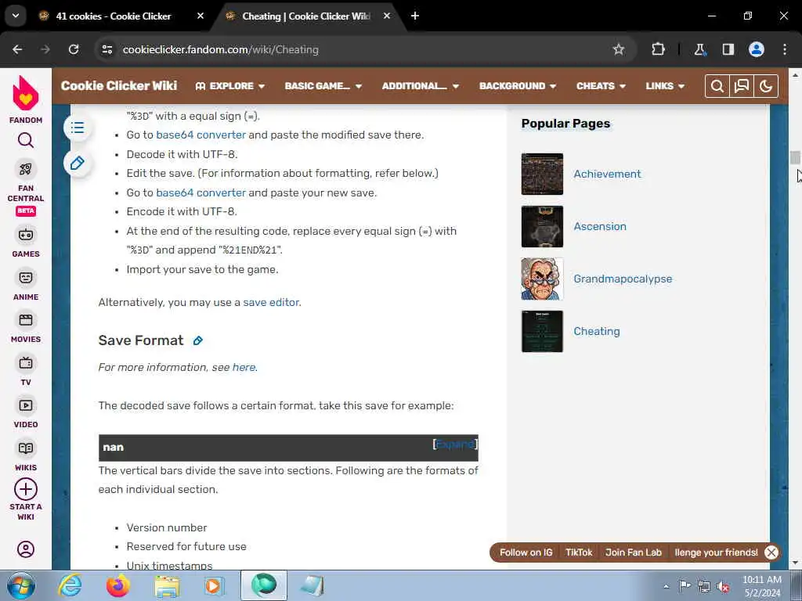This screenshot has width=802, height=601.
Task: Expand the Additional dropdown menu
Action: pos(420,86)
